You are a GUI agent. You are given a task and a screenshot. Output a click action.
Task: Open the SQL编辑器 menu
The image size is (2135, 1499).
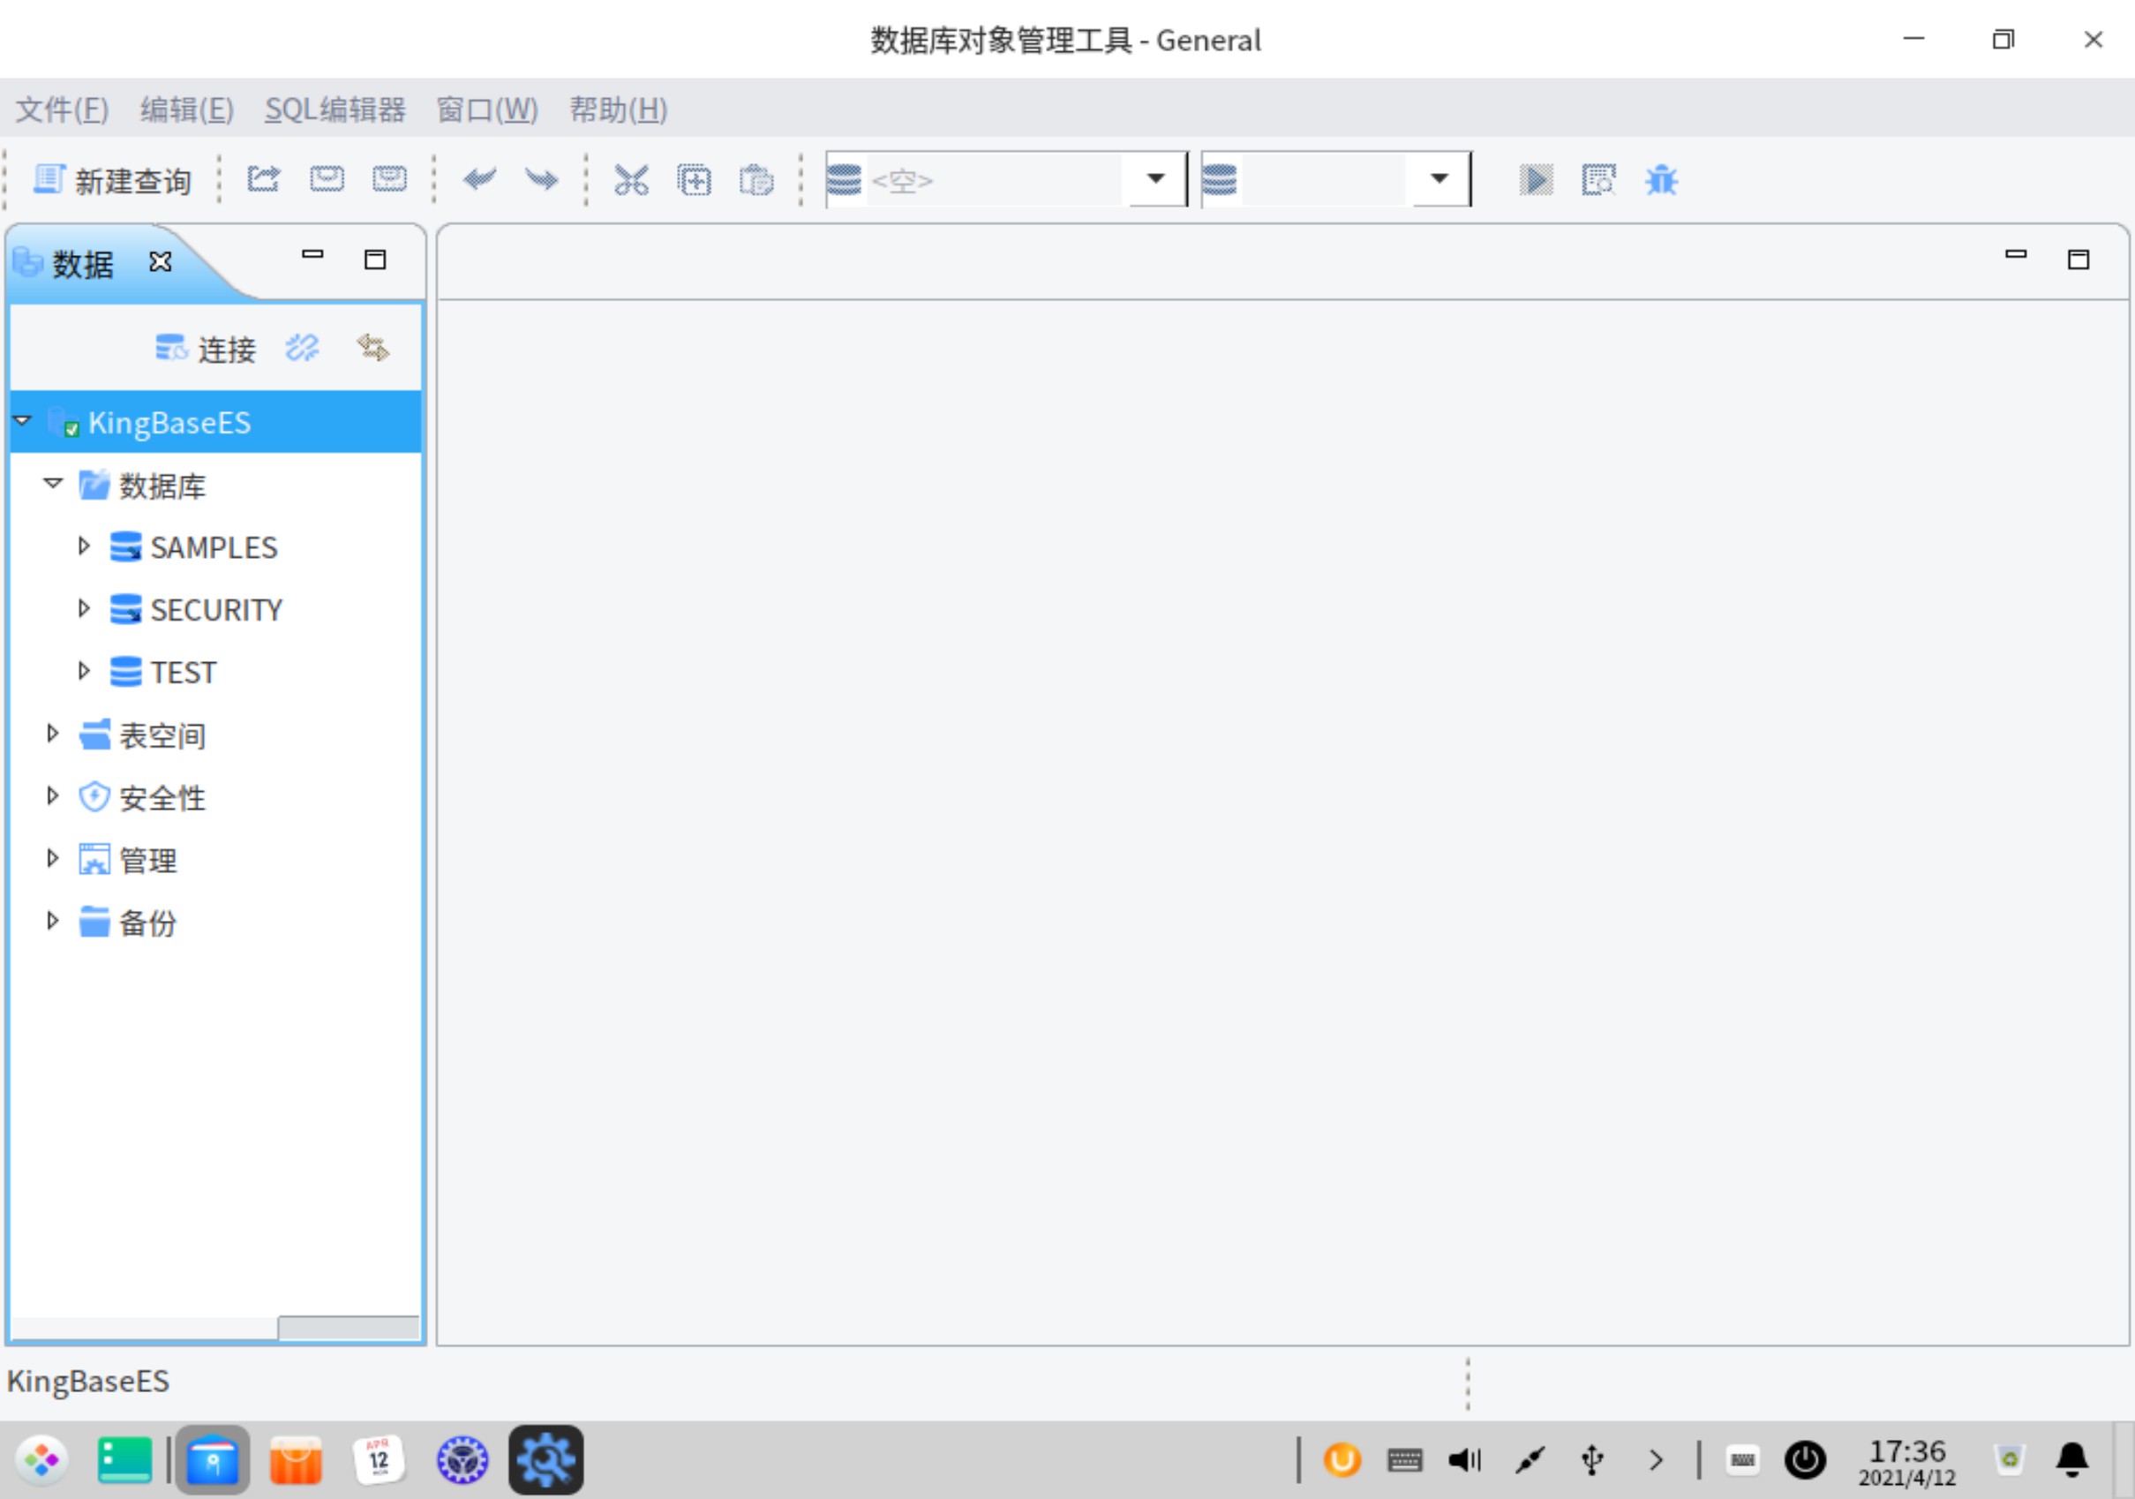[x=335, y=109]
